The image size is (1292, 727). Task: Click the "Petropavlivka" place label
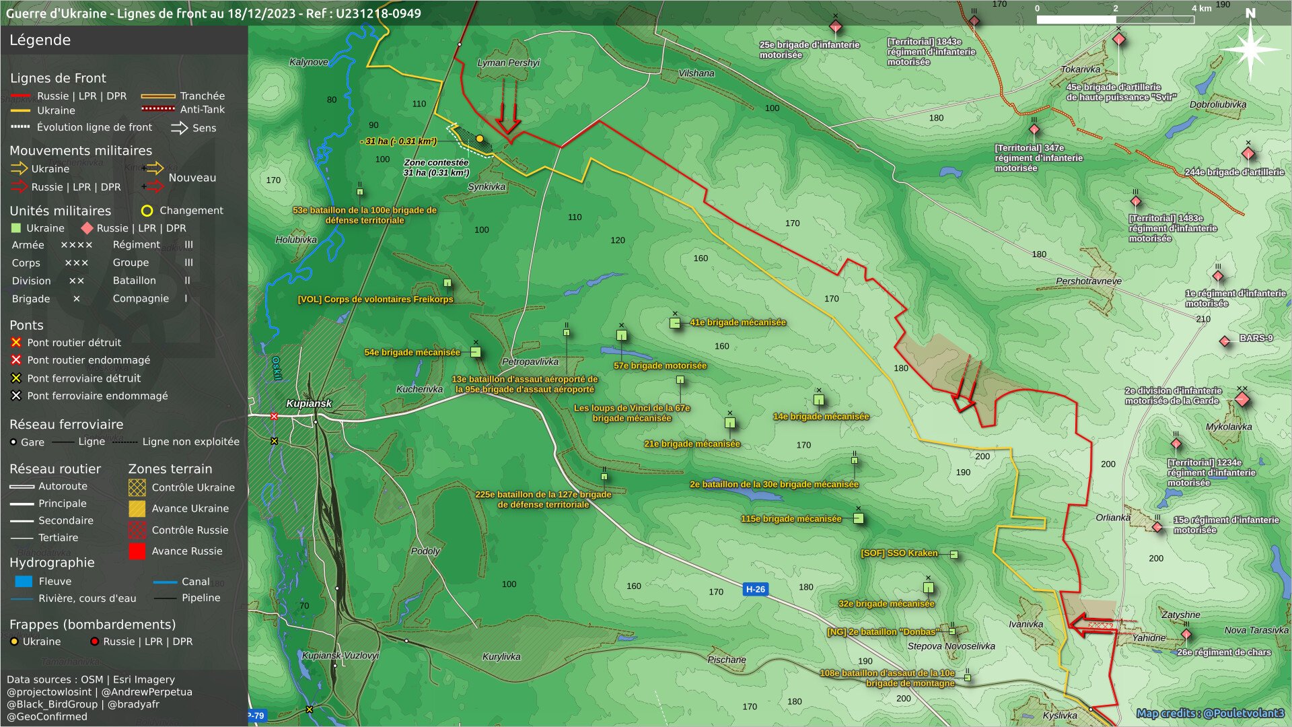[x=530, y=361]
